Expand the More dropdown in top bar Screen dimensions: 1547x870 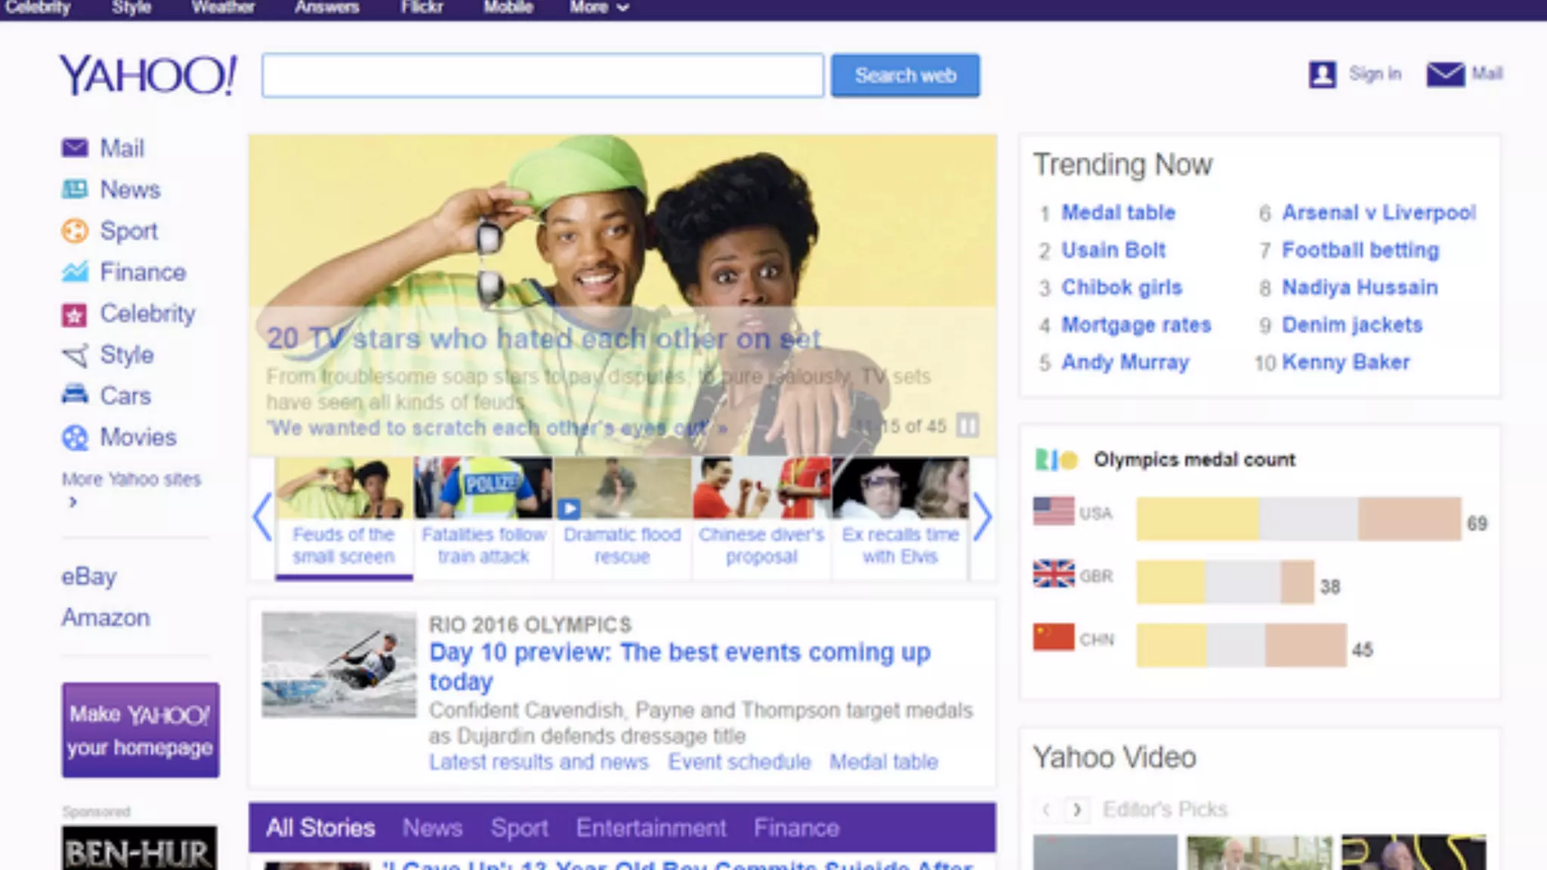600,8
